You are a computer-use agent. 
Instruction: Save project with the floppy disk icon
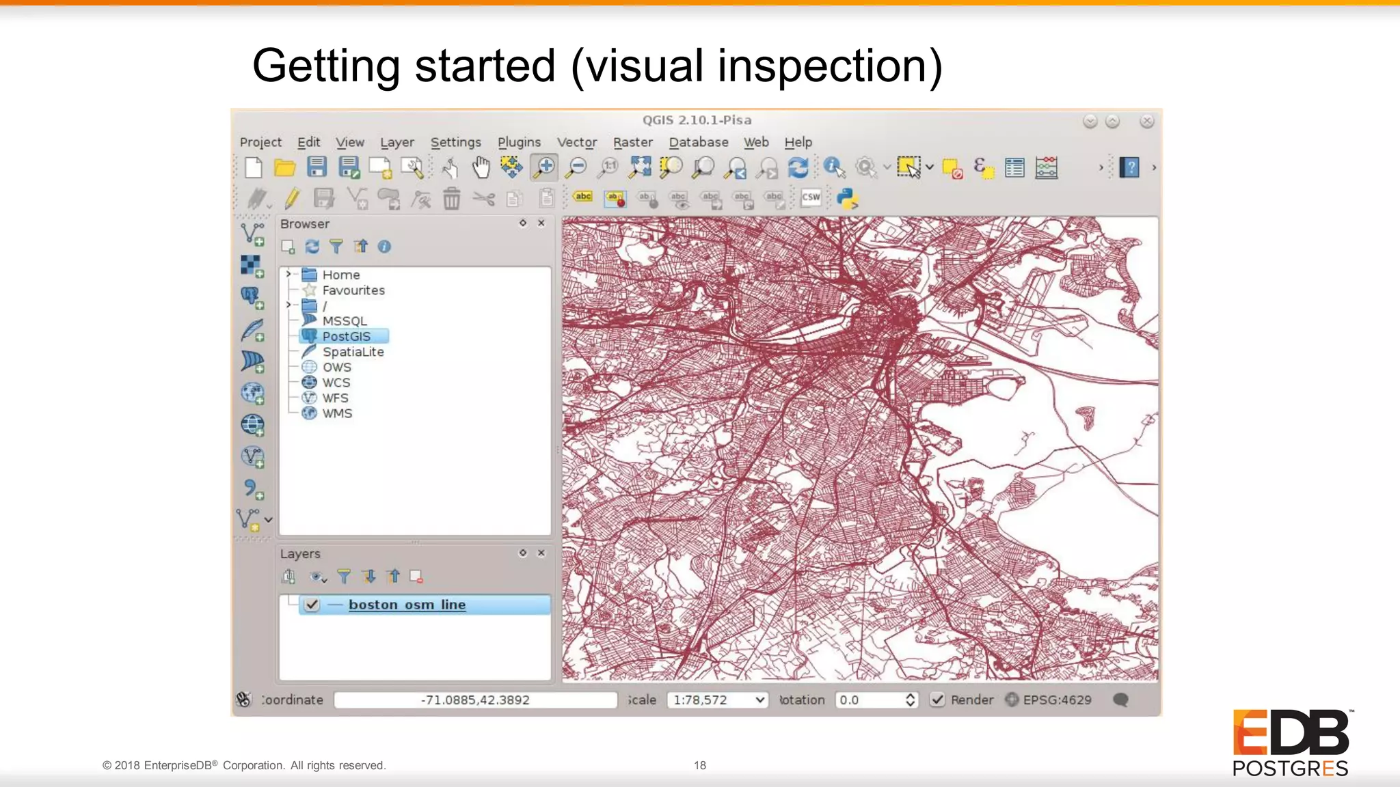coord(317,167)
